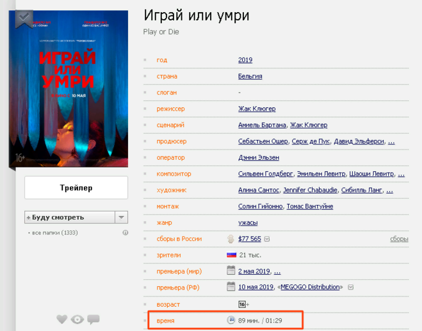This screenshot has width=422, height=331.
Task: Click the calendar icon for world premiere
Action: point(231,271)
